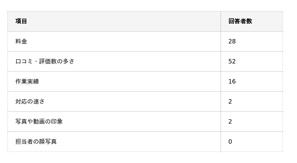The width and height of the screenshot is (297, 163).
Task: Click the 回答者数 column header
Action: click(x=240, y=21)
